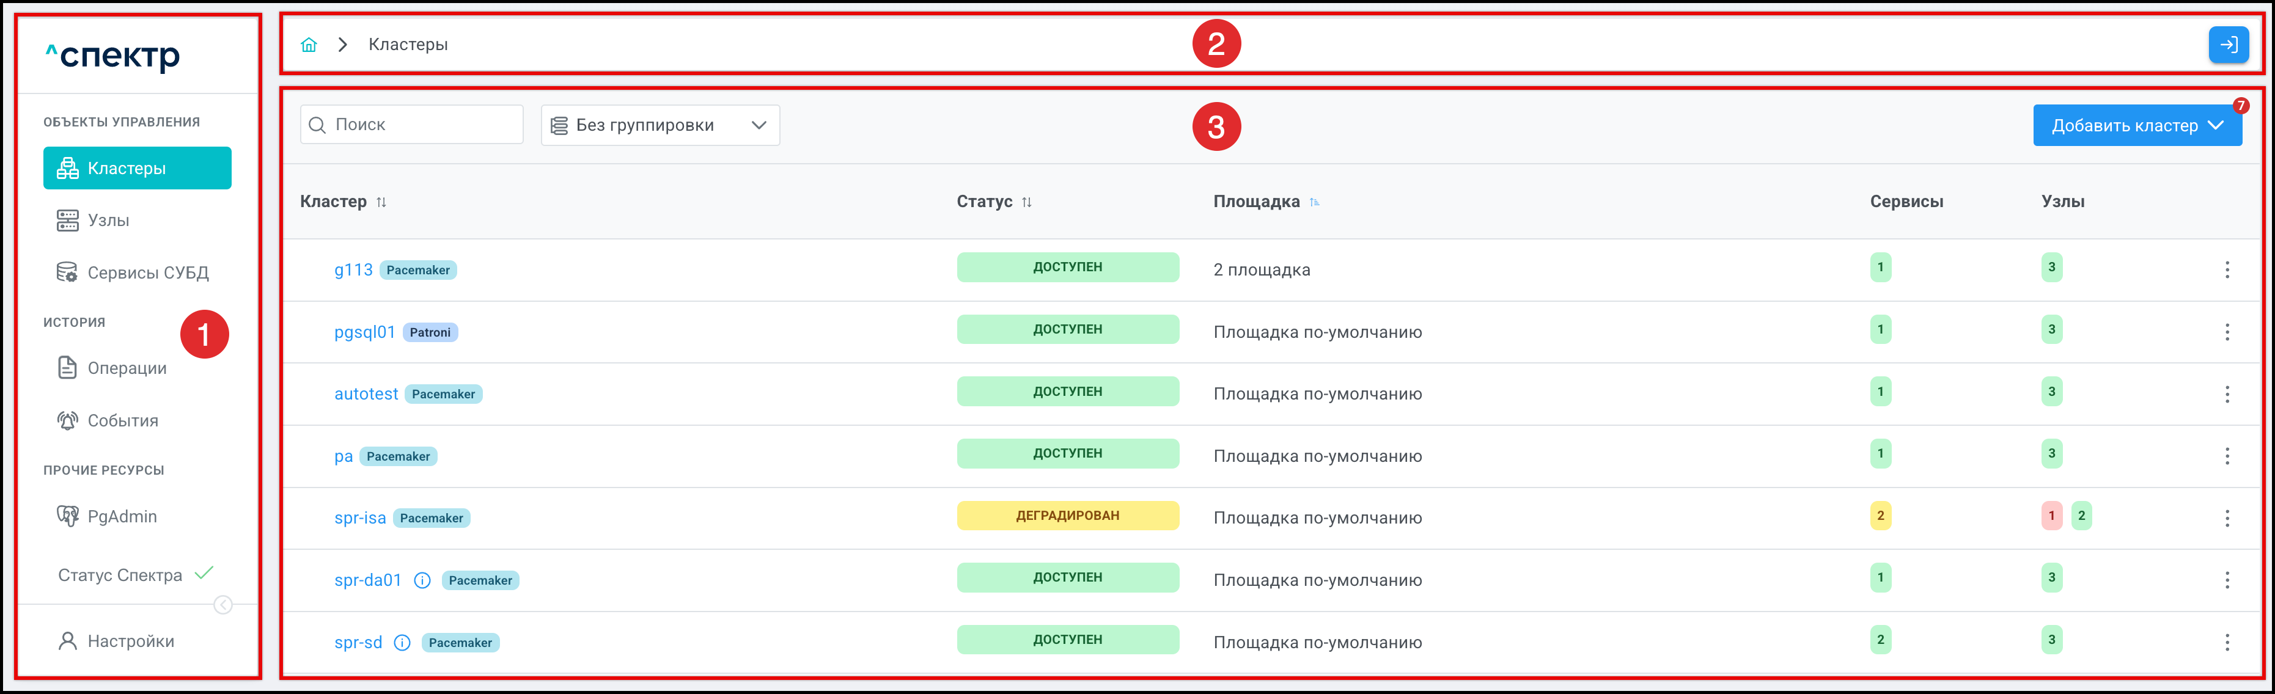The height and width of the screenshot is (694, 2275).
Task: Go to Сервисы СУБД menu item
Action: pyautogui.click(x=147, y=273)
